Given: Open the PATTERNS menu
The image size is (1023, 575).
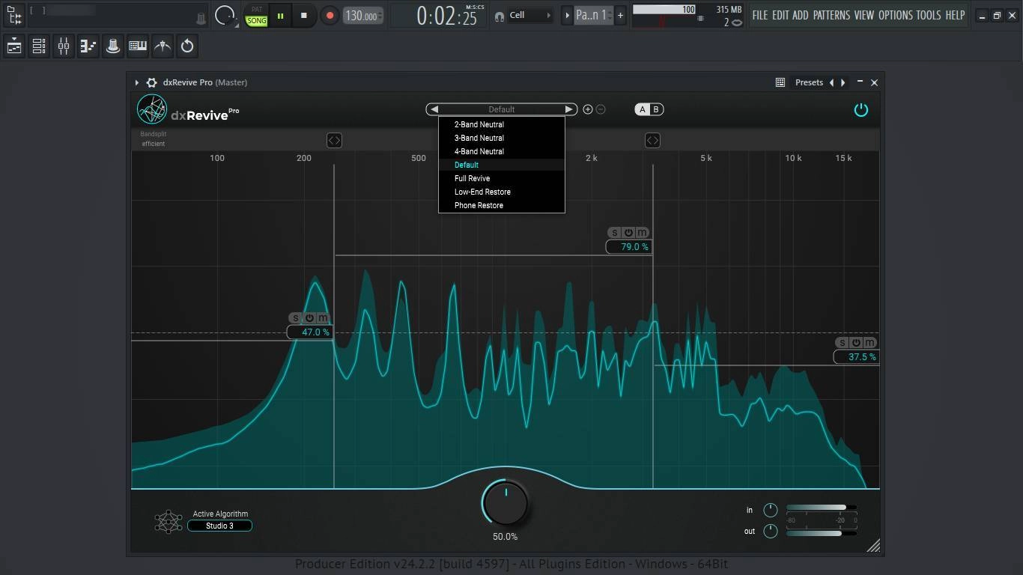Looking at the screenshot, I should (831, 15).
